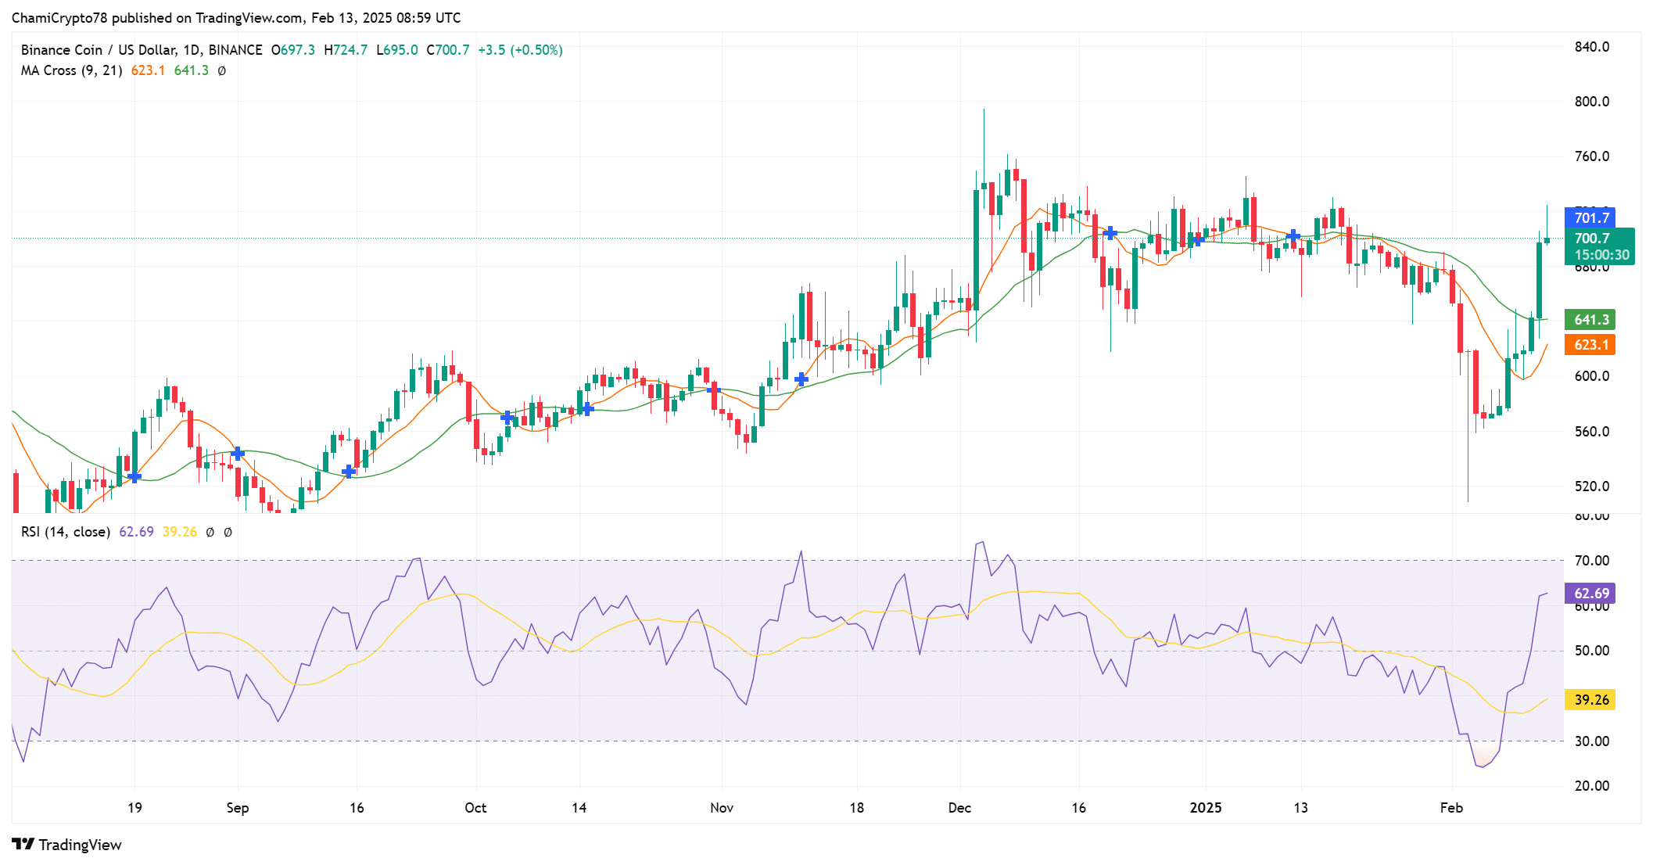Click the purple 62.69 RSI value tag
1653x865 pixels.
(1590, 594)
